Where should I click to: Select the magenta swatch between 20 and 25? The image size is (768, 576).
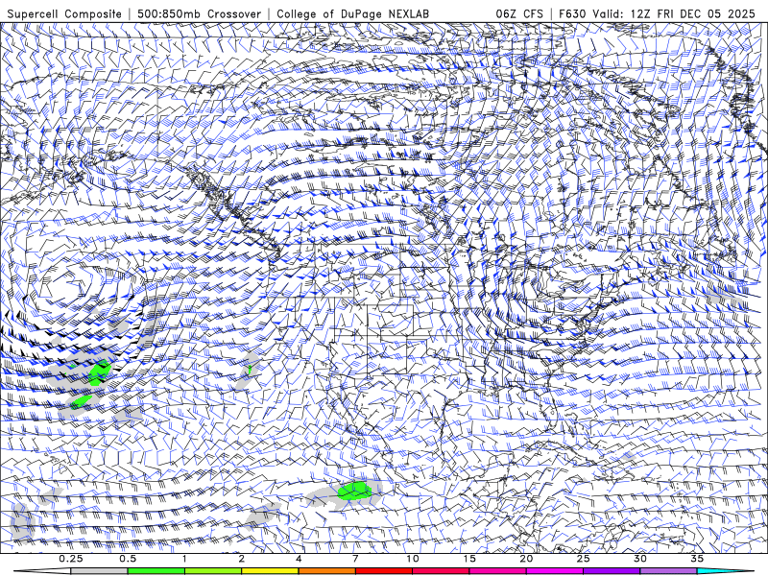click(555, 571)
